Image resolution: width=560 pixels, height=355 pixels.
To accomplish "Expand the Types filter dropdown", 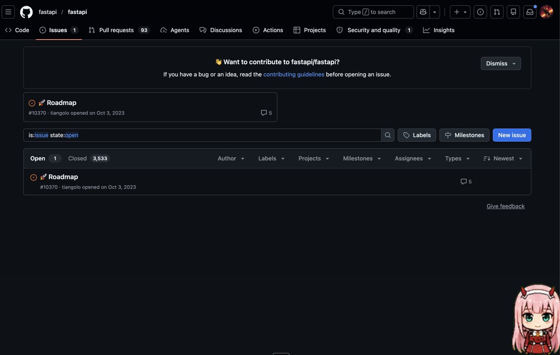I will pos(457,158).
